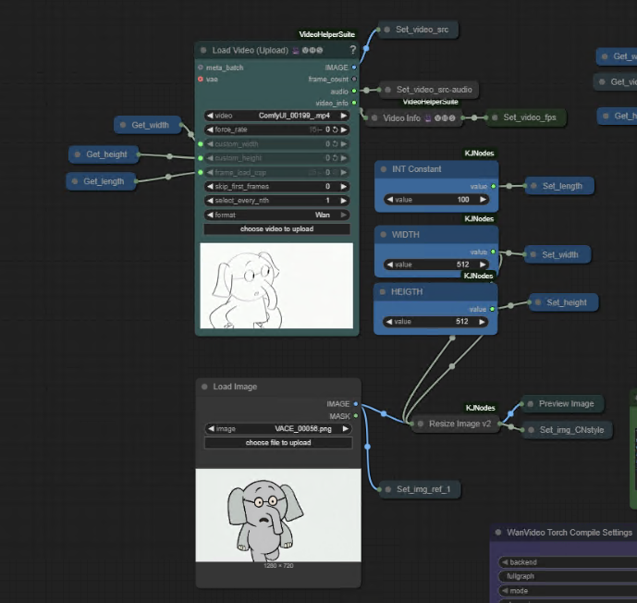This screenshot has height=603, width=637.
Task: Select previous image with left arrow
Action: point(211,429)
